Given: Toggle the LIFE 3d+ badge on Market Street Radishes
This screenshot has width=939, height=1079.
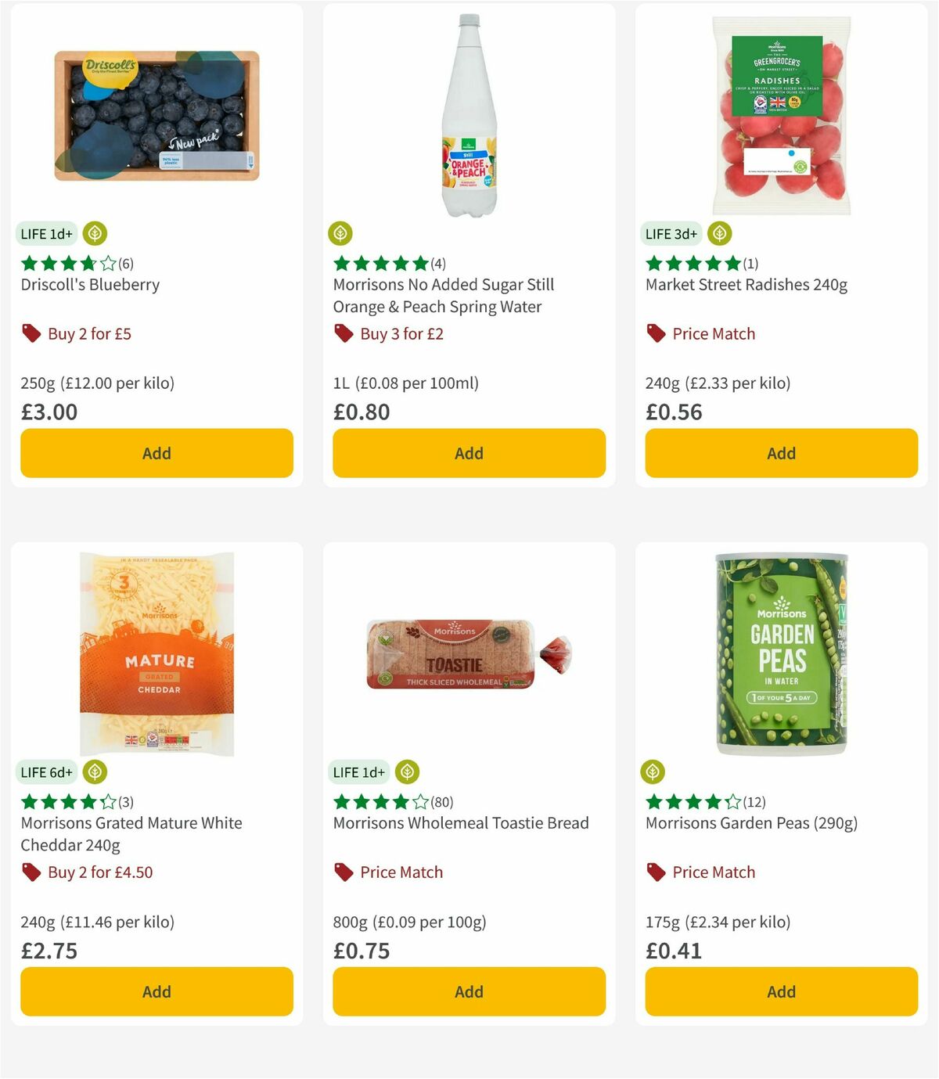Looking at the screenshot, I should click(x=671, y=233).
